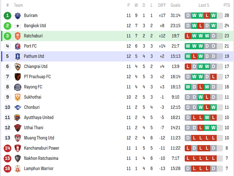
Task: Open the Rayong FC team link
Action: pyautogui.click(x=33, y=87)
